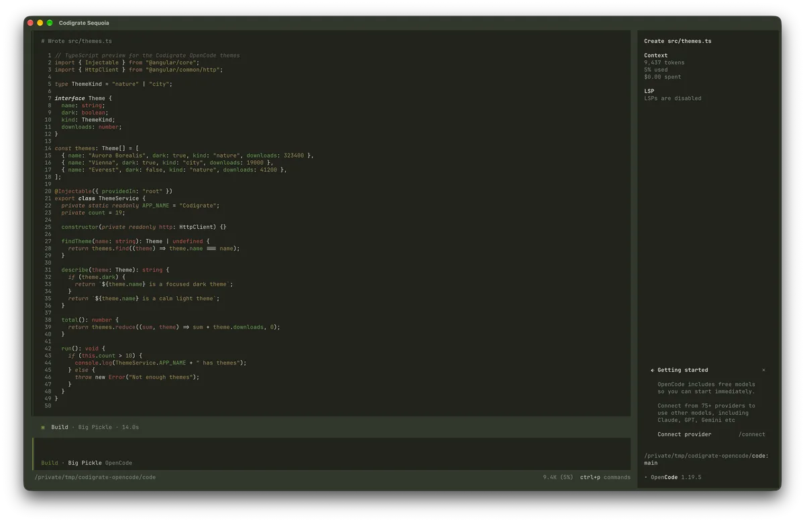Click 'downloads: number;' on line 11

click(91, 127)
